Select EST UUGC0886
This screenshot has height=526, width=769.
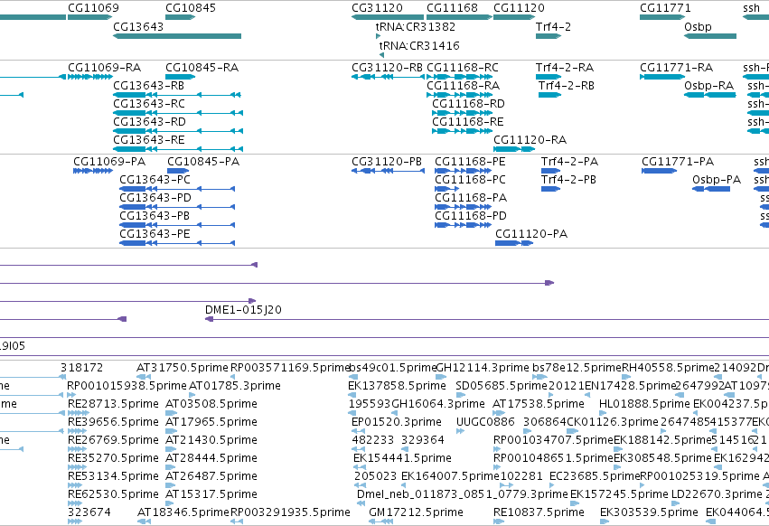click(x=485, y=422)
